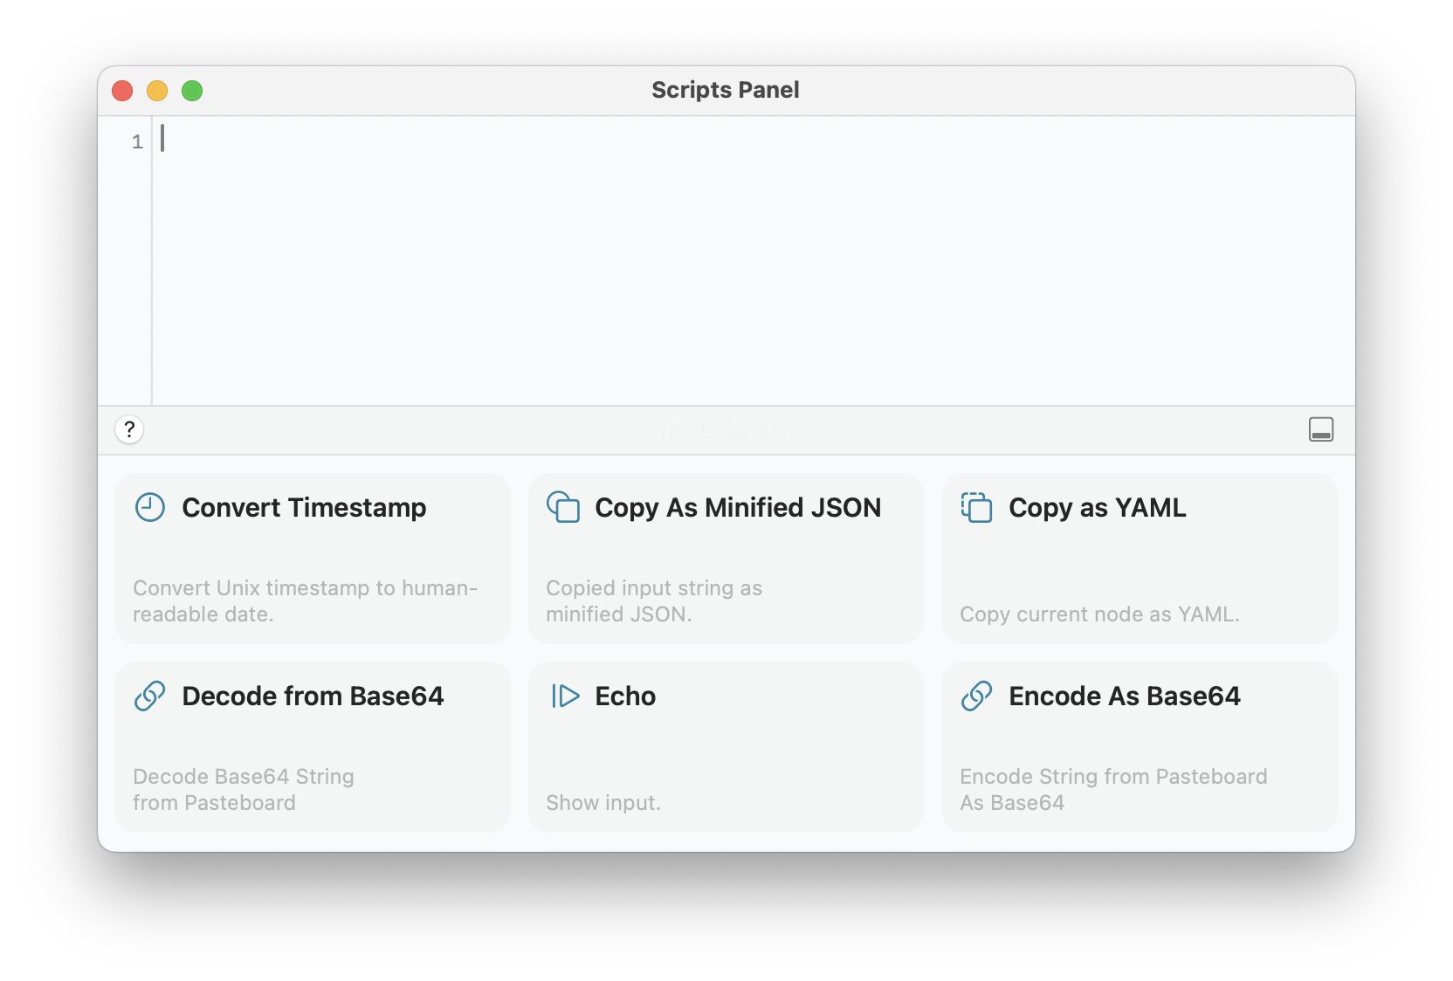Click the play icon next to Echo

pyautogui.click(x=563, y=696)
